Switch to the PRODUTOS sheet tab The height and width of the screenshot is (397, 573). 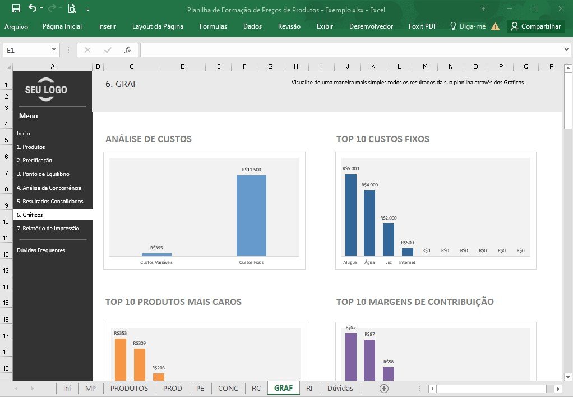coord(129,388)
